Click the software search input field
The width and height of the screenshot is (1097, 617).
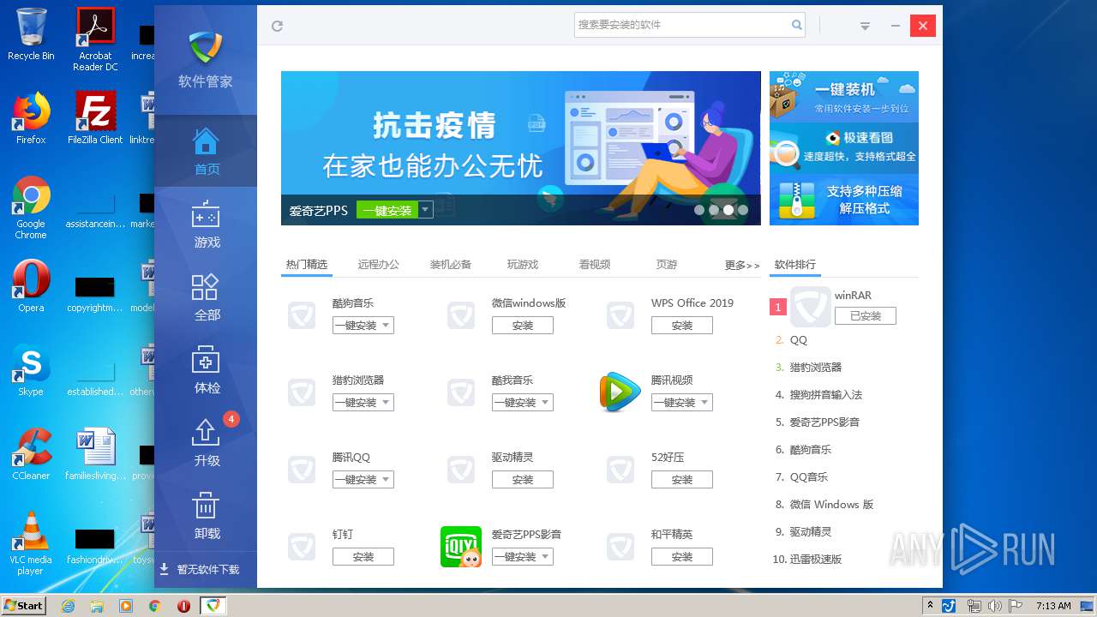coord(681,25)
